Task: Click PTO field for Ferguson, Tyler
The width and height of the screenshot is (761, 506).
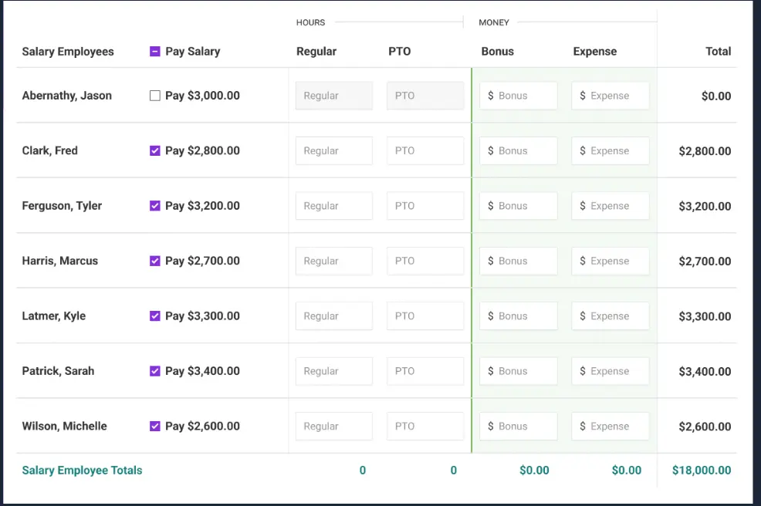Action: click(425, 206)
